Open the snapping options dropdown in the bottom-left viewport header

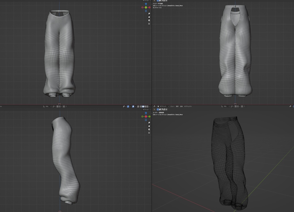60,106
